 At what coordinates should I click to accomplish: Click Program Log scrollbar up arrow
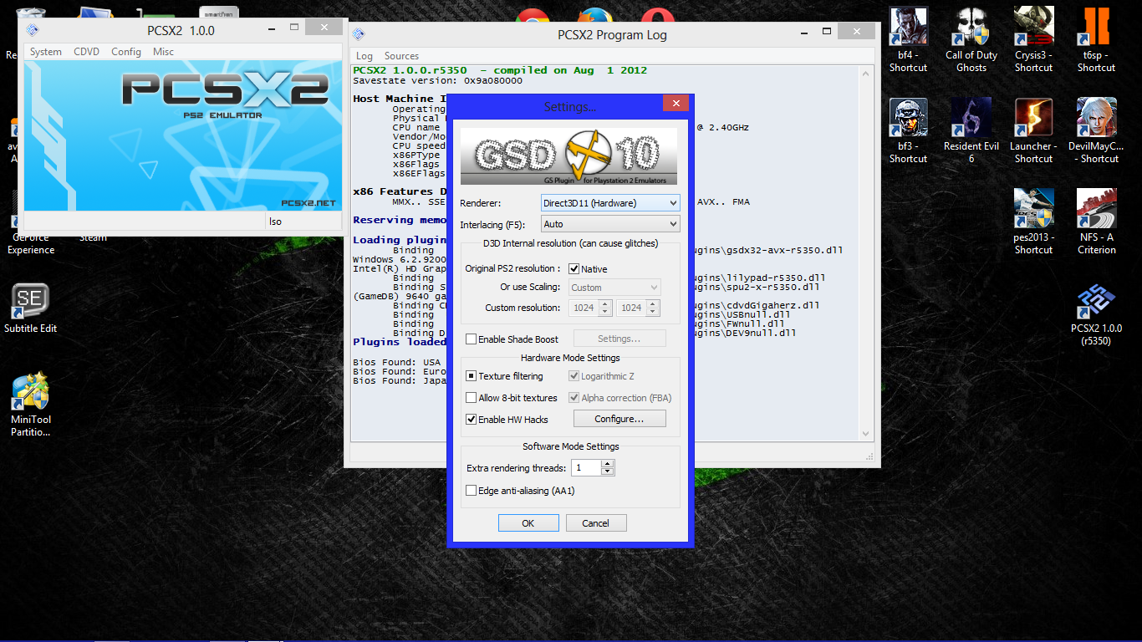867,72
